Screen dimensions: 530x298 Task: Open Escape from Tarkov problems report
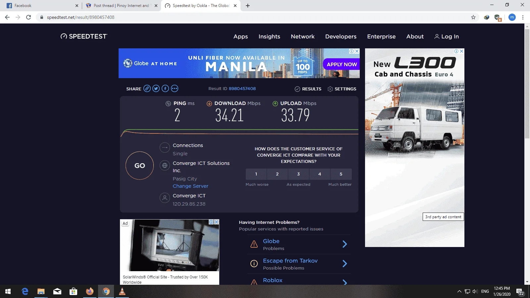click(x=290, y=261)
